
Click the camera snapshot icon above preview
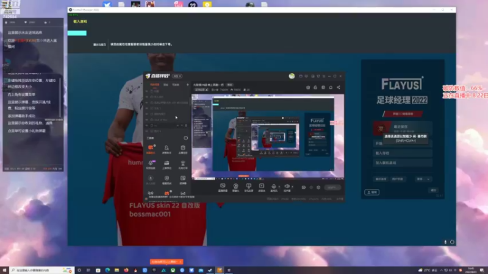308,87
